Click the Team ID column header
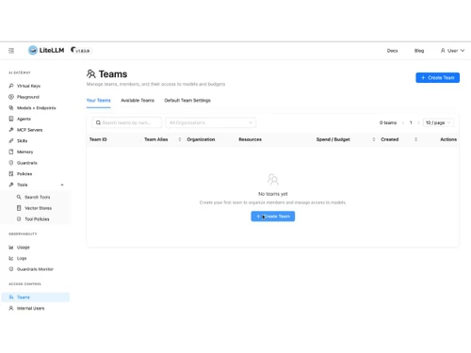Screen dimensions: 471x353 click(x=98, y=139)
